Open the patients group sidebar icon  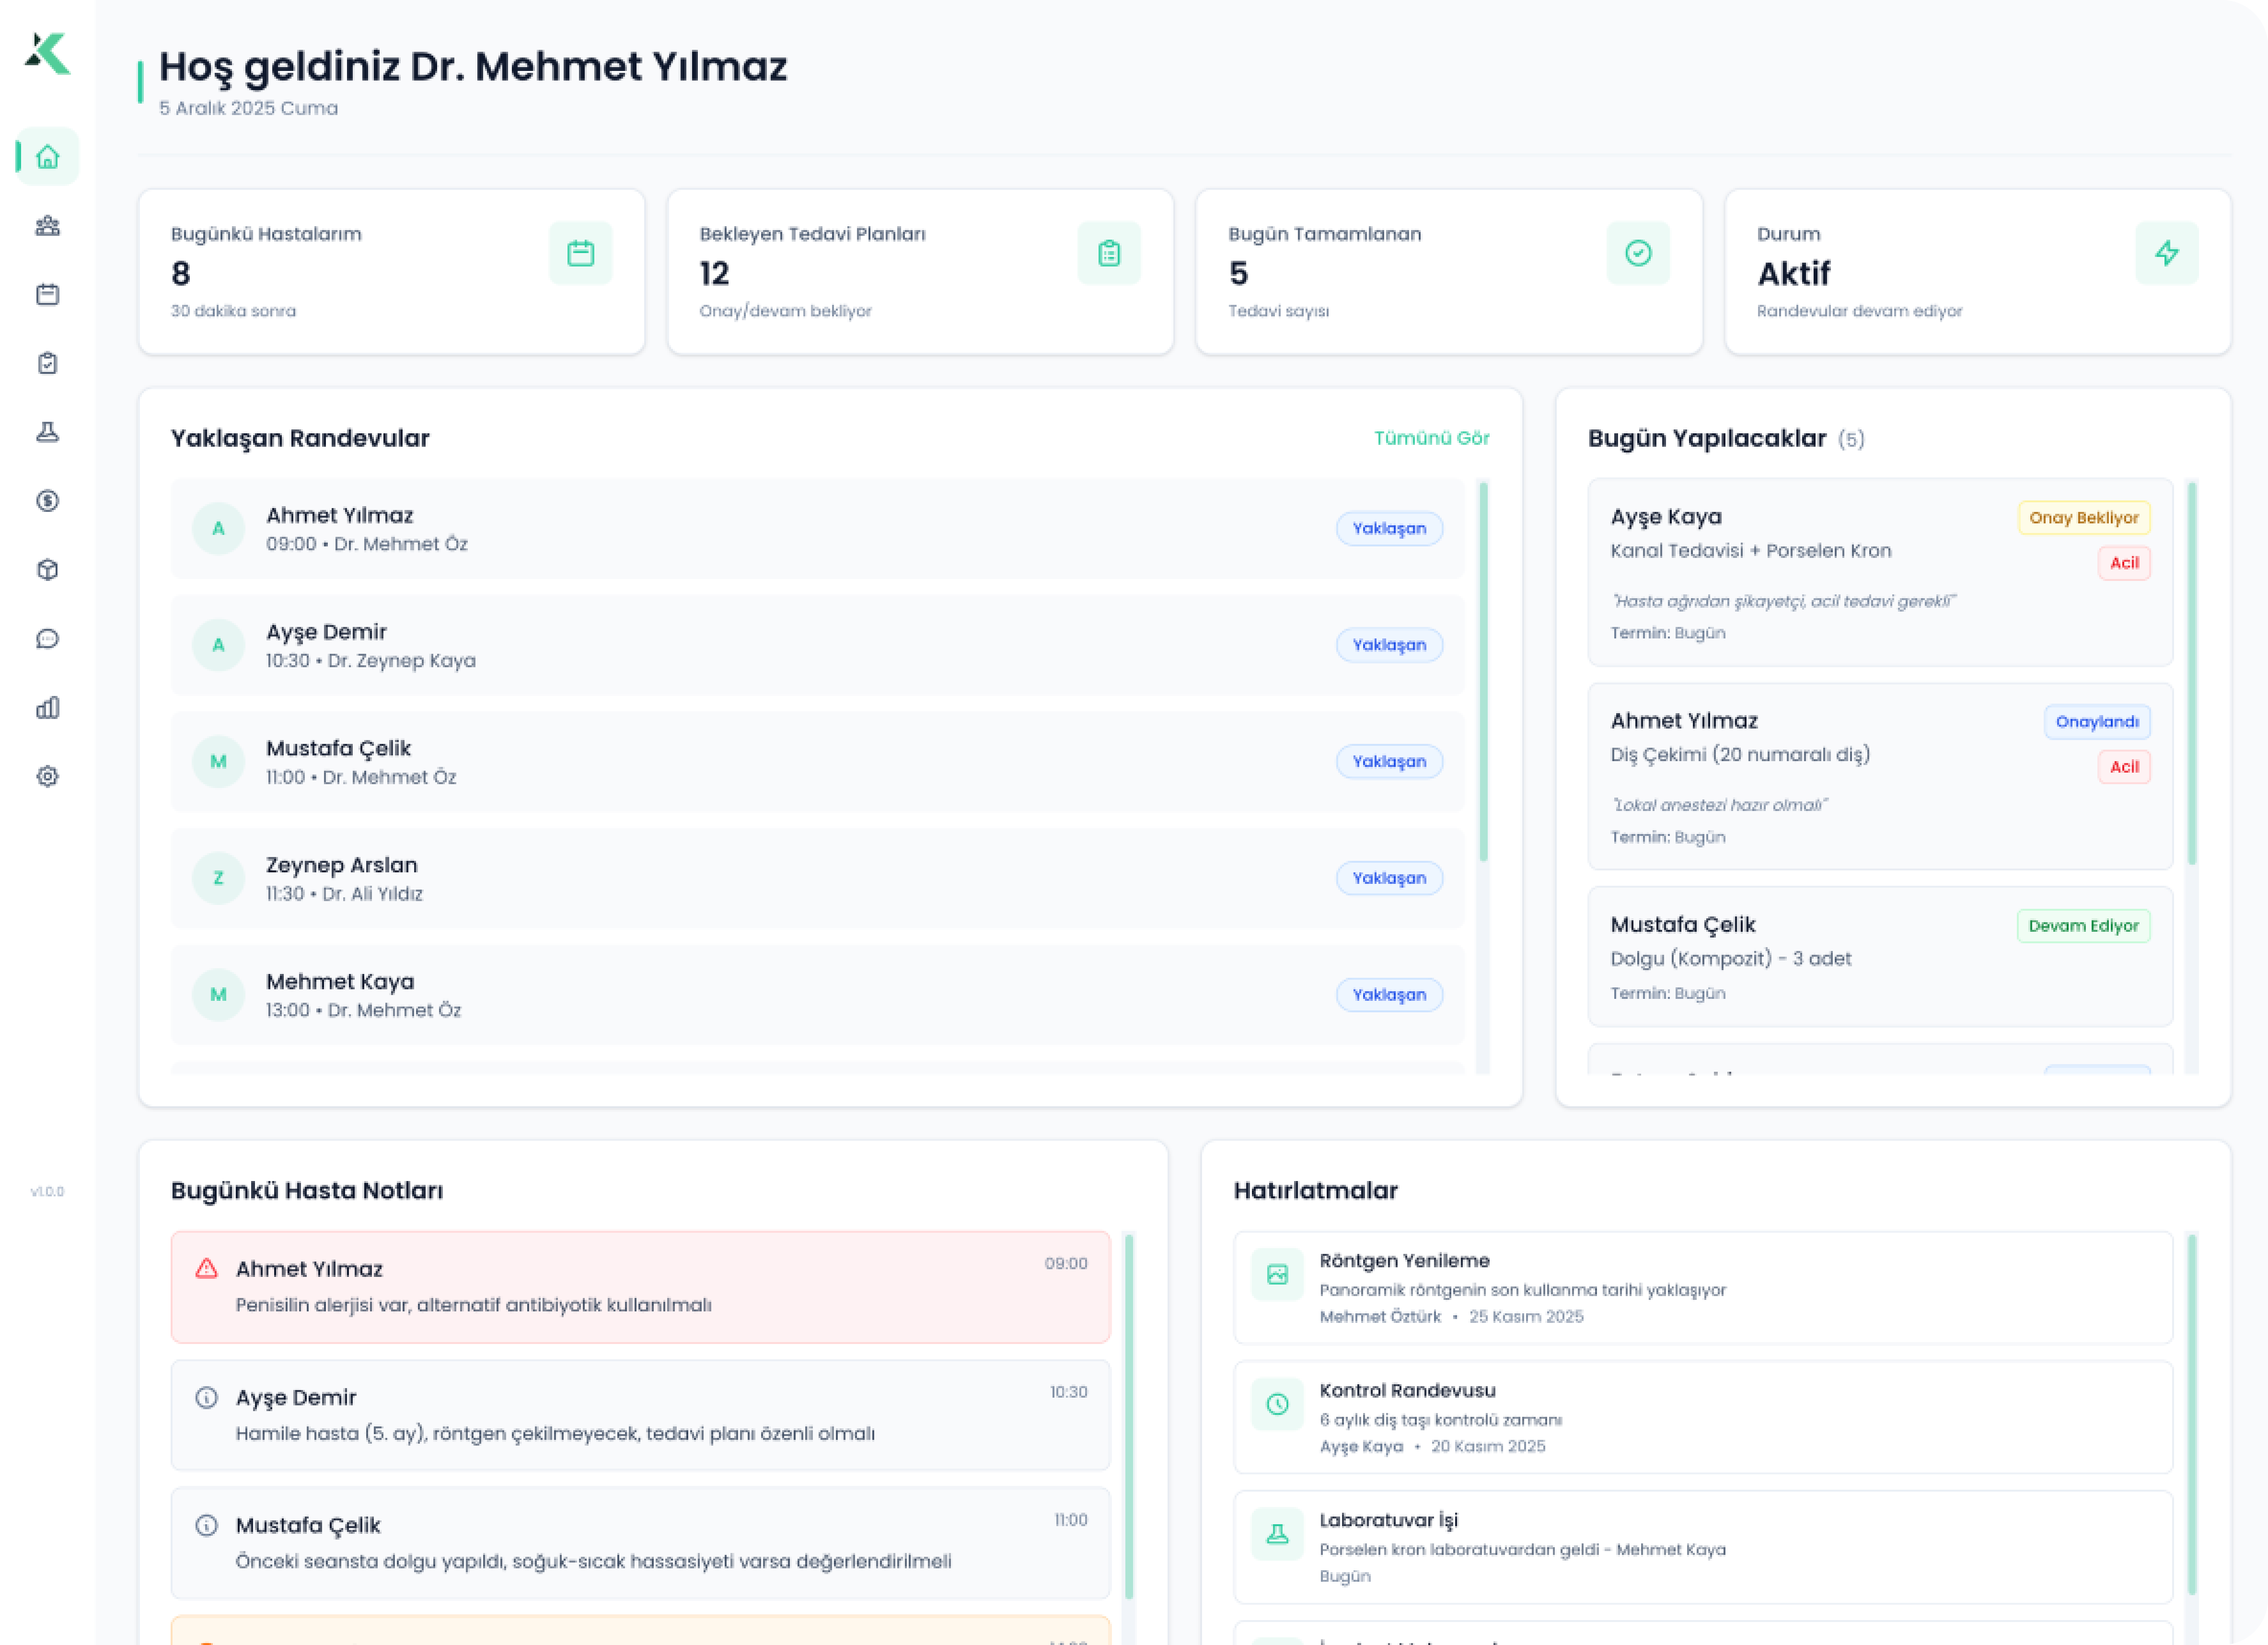[47, 226]
